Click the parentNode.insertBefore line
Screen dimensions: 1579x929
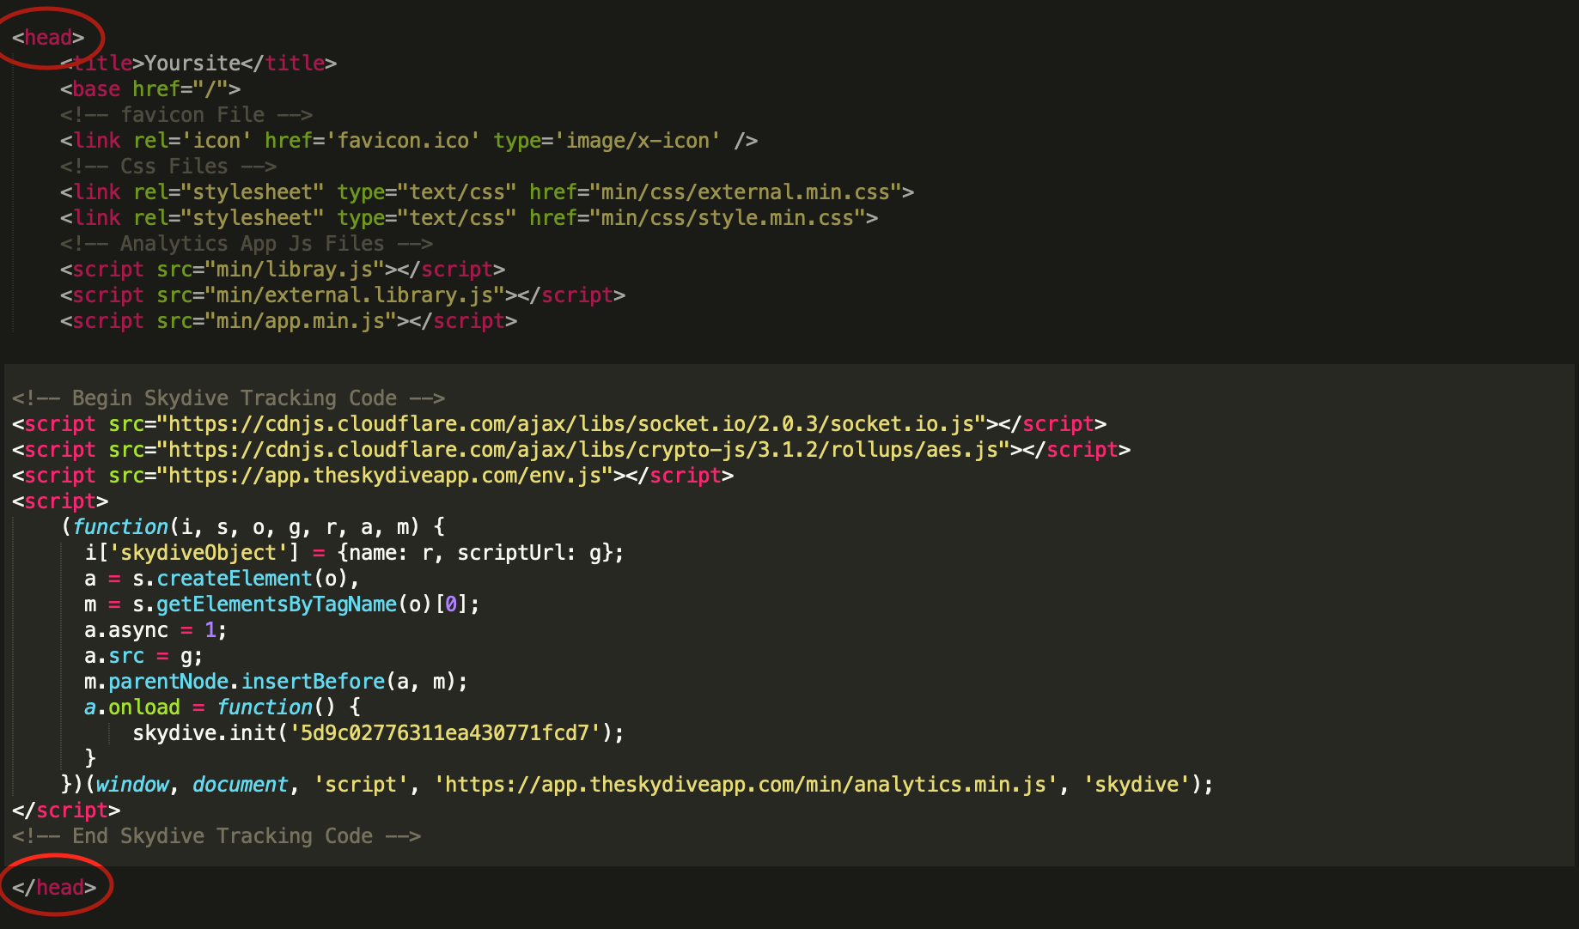pos(276,681)
